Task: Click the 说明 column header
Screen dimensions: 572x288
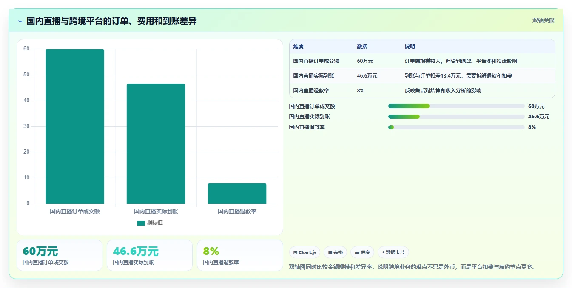Action: (x=410, y=47)
